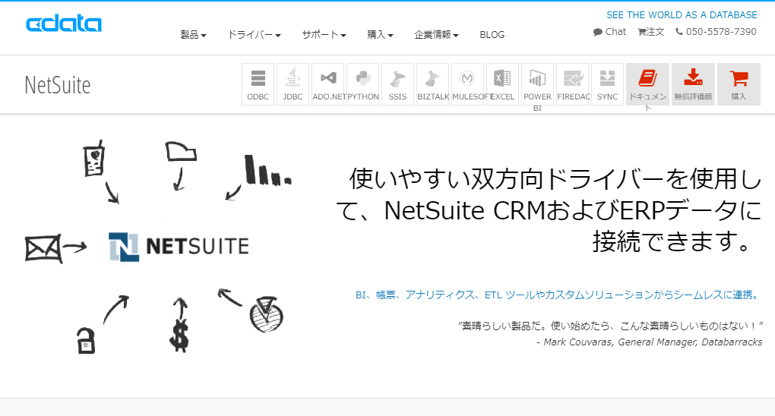The image size is (775, 416).
Task: Download the 無償評価版 trial
Action: (694, 84)
